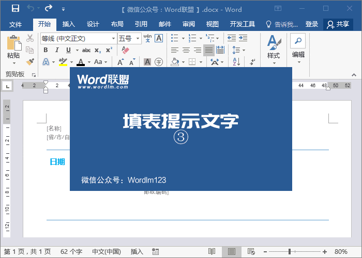Apply numbered list formatting

tap(192, 38)
